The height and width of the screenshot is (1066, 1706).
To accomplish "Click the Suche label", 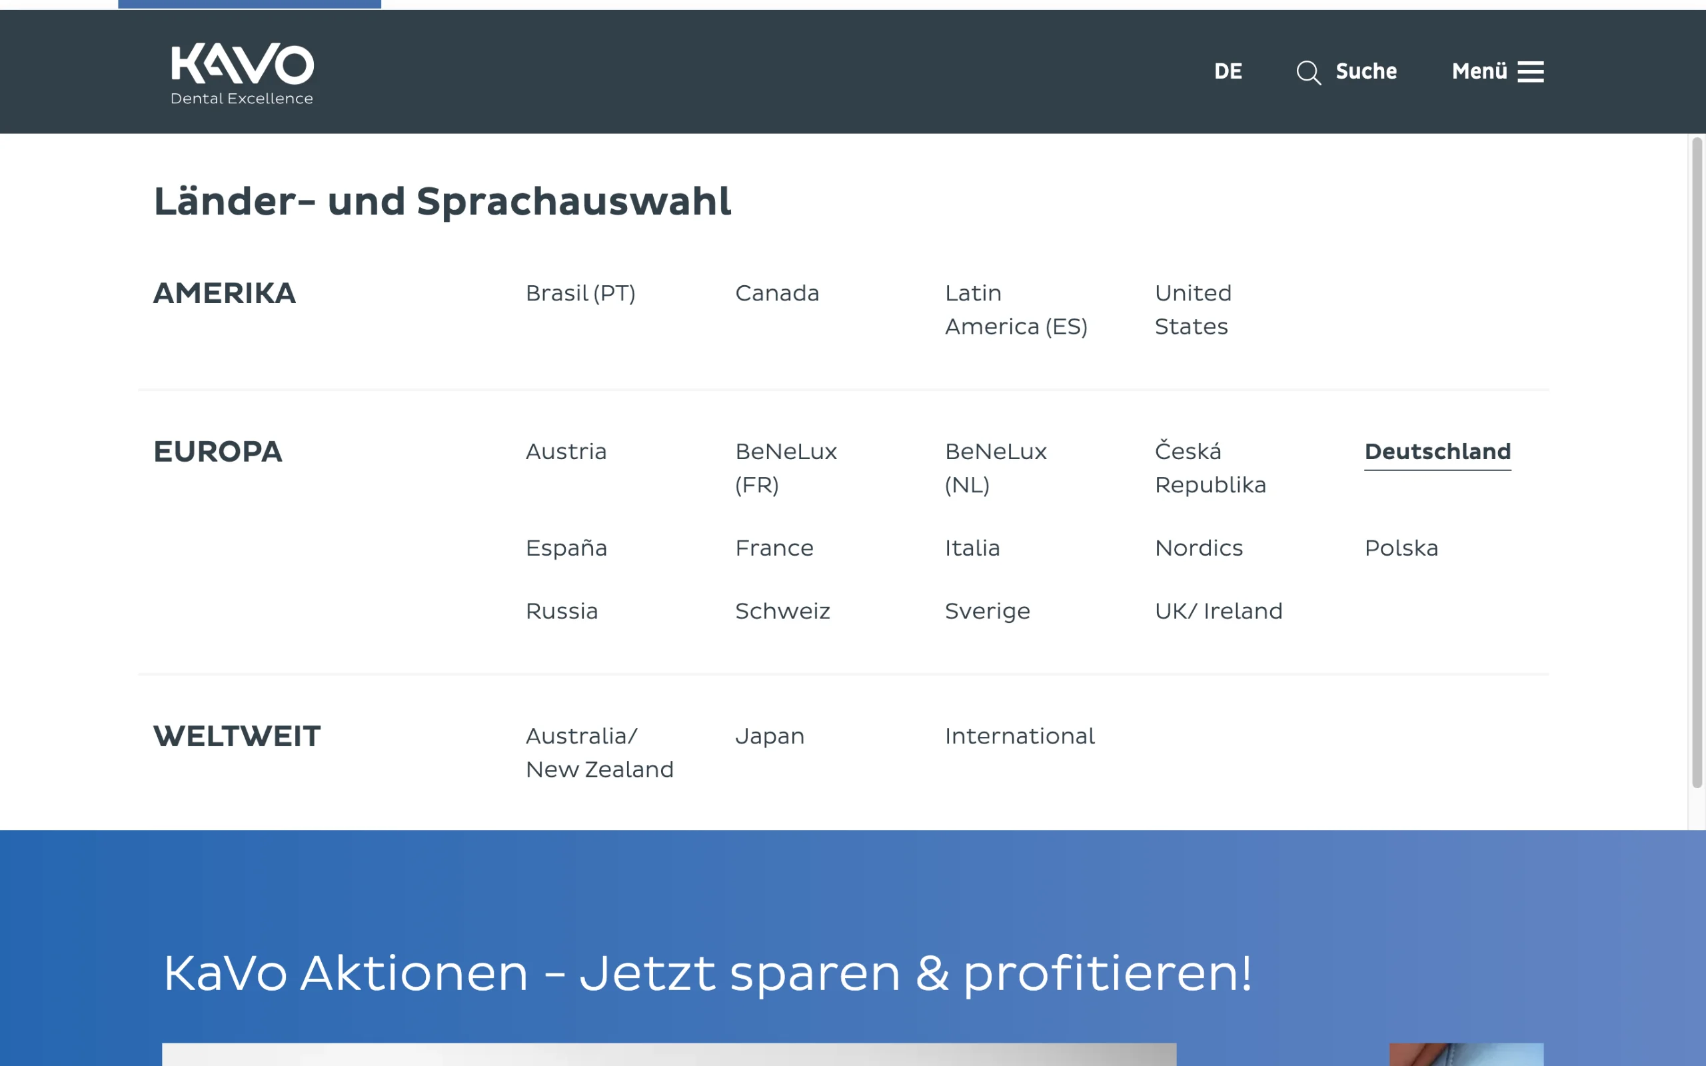I will click(1366, 71).
